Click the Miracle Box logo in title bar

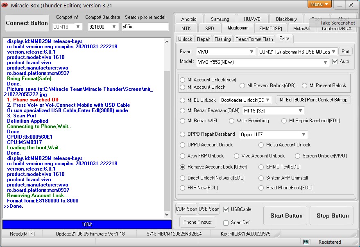(x=4, y=5)
